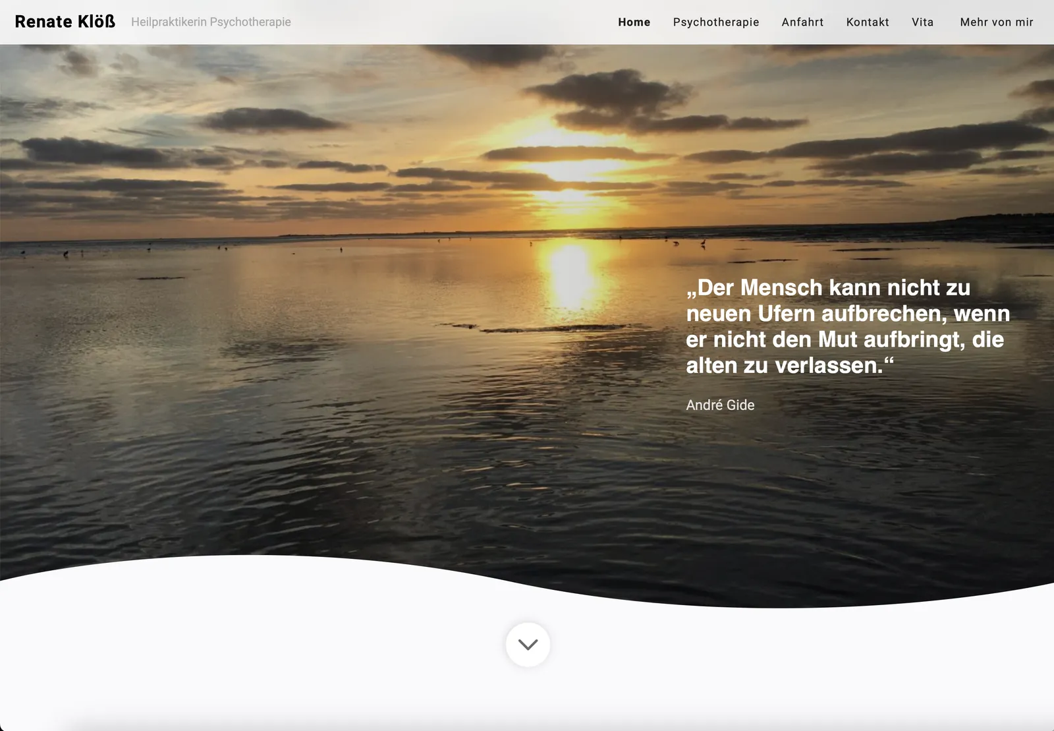
Task: Open the Mehr von mir menu
Action: 997,22
